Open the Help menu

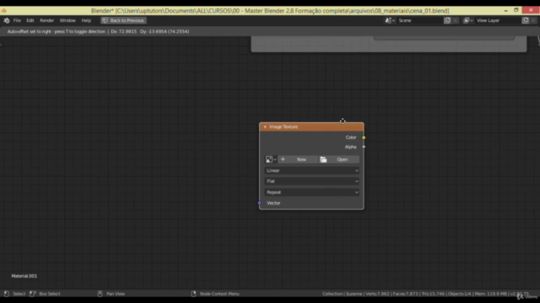click(86, 20)
